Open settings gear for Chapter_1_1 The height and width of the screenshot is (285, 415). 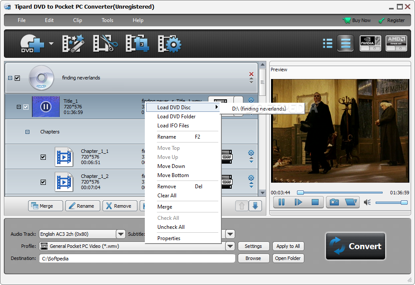click(251, 153)
